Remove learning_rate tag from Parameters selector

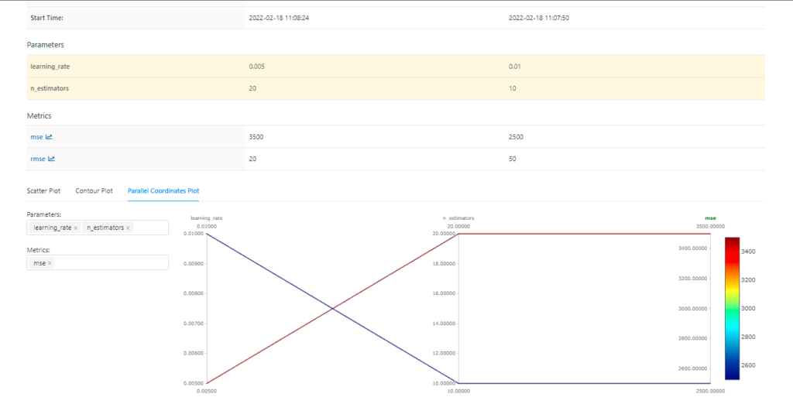(x=75, y=228)
